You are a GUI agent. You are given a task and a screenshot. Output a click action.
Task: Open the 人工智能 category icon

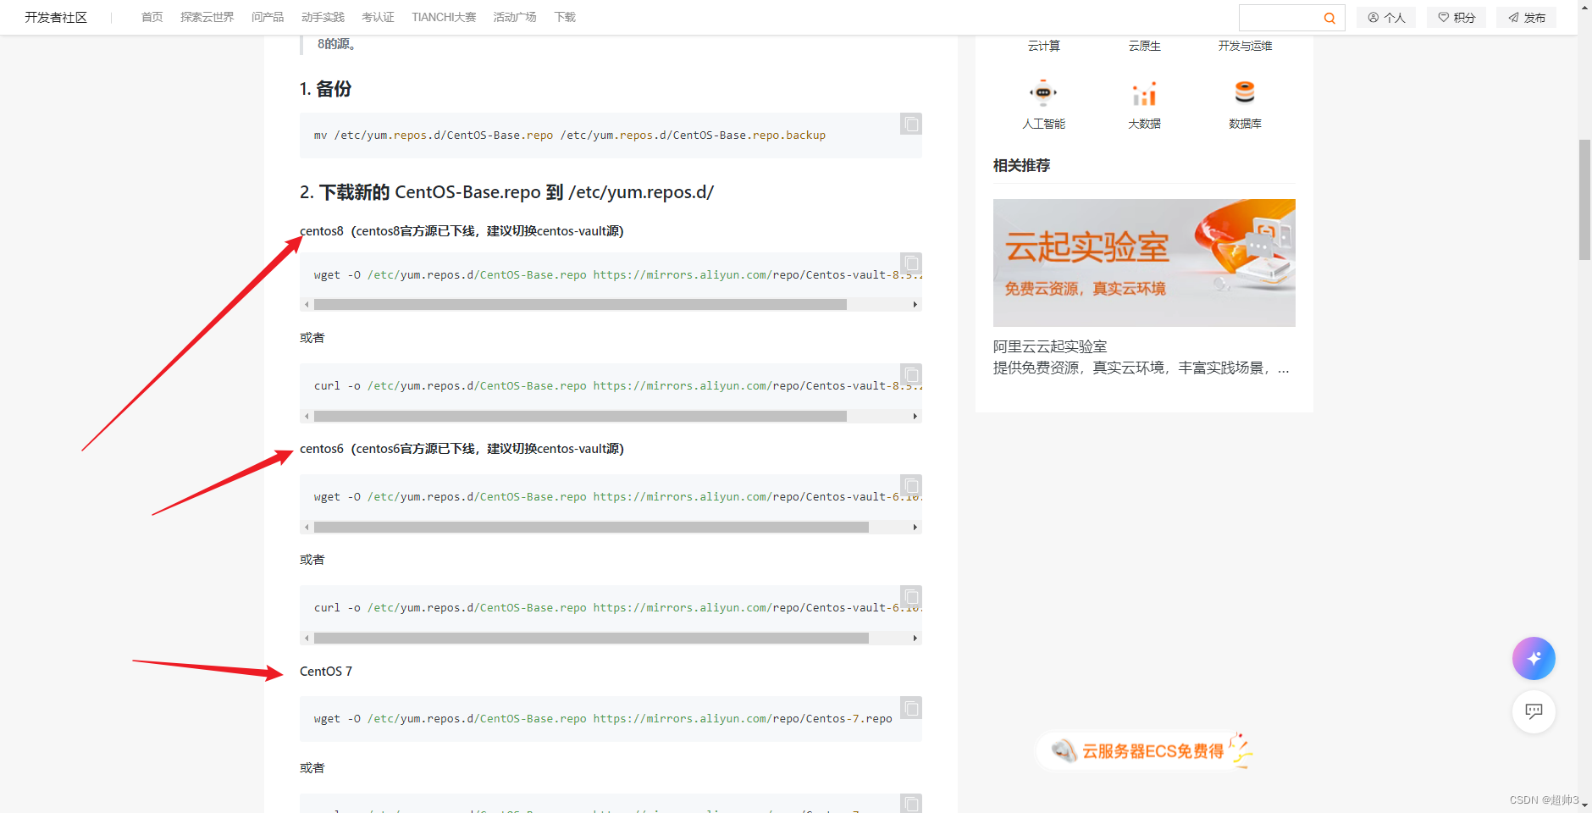(1043, 92)
